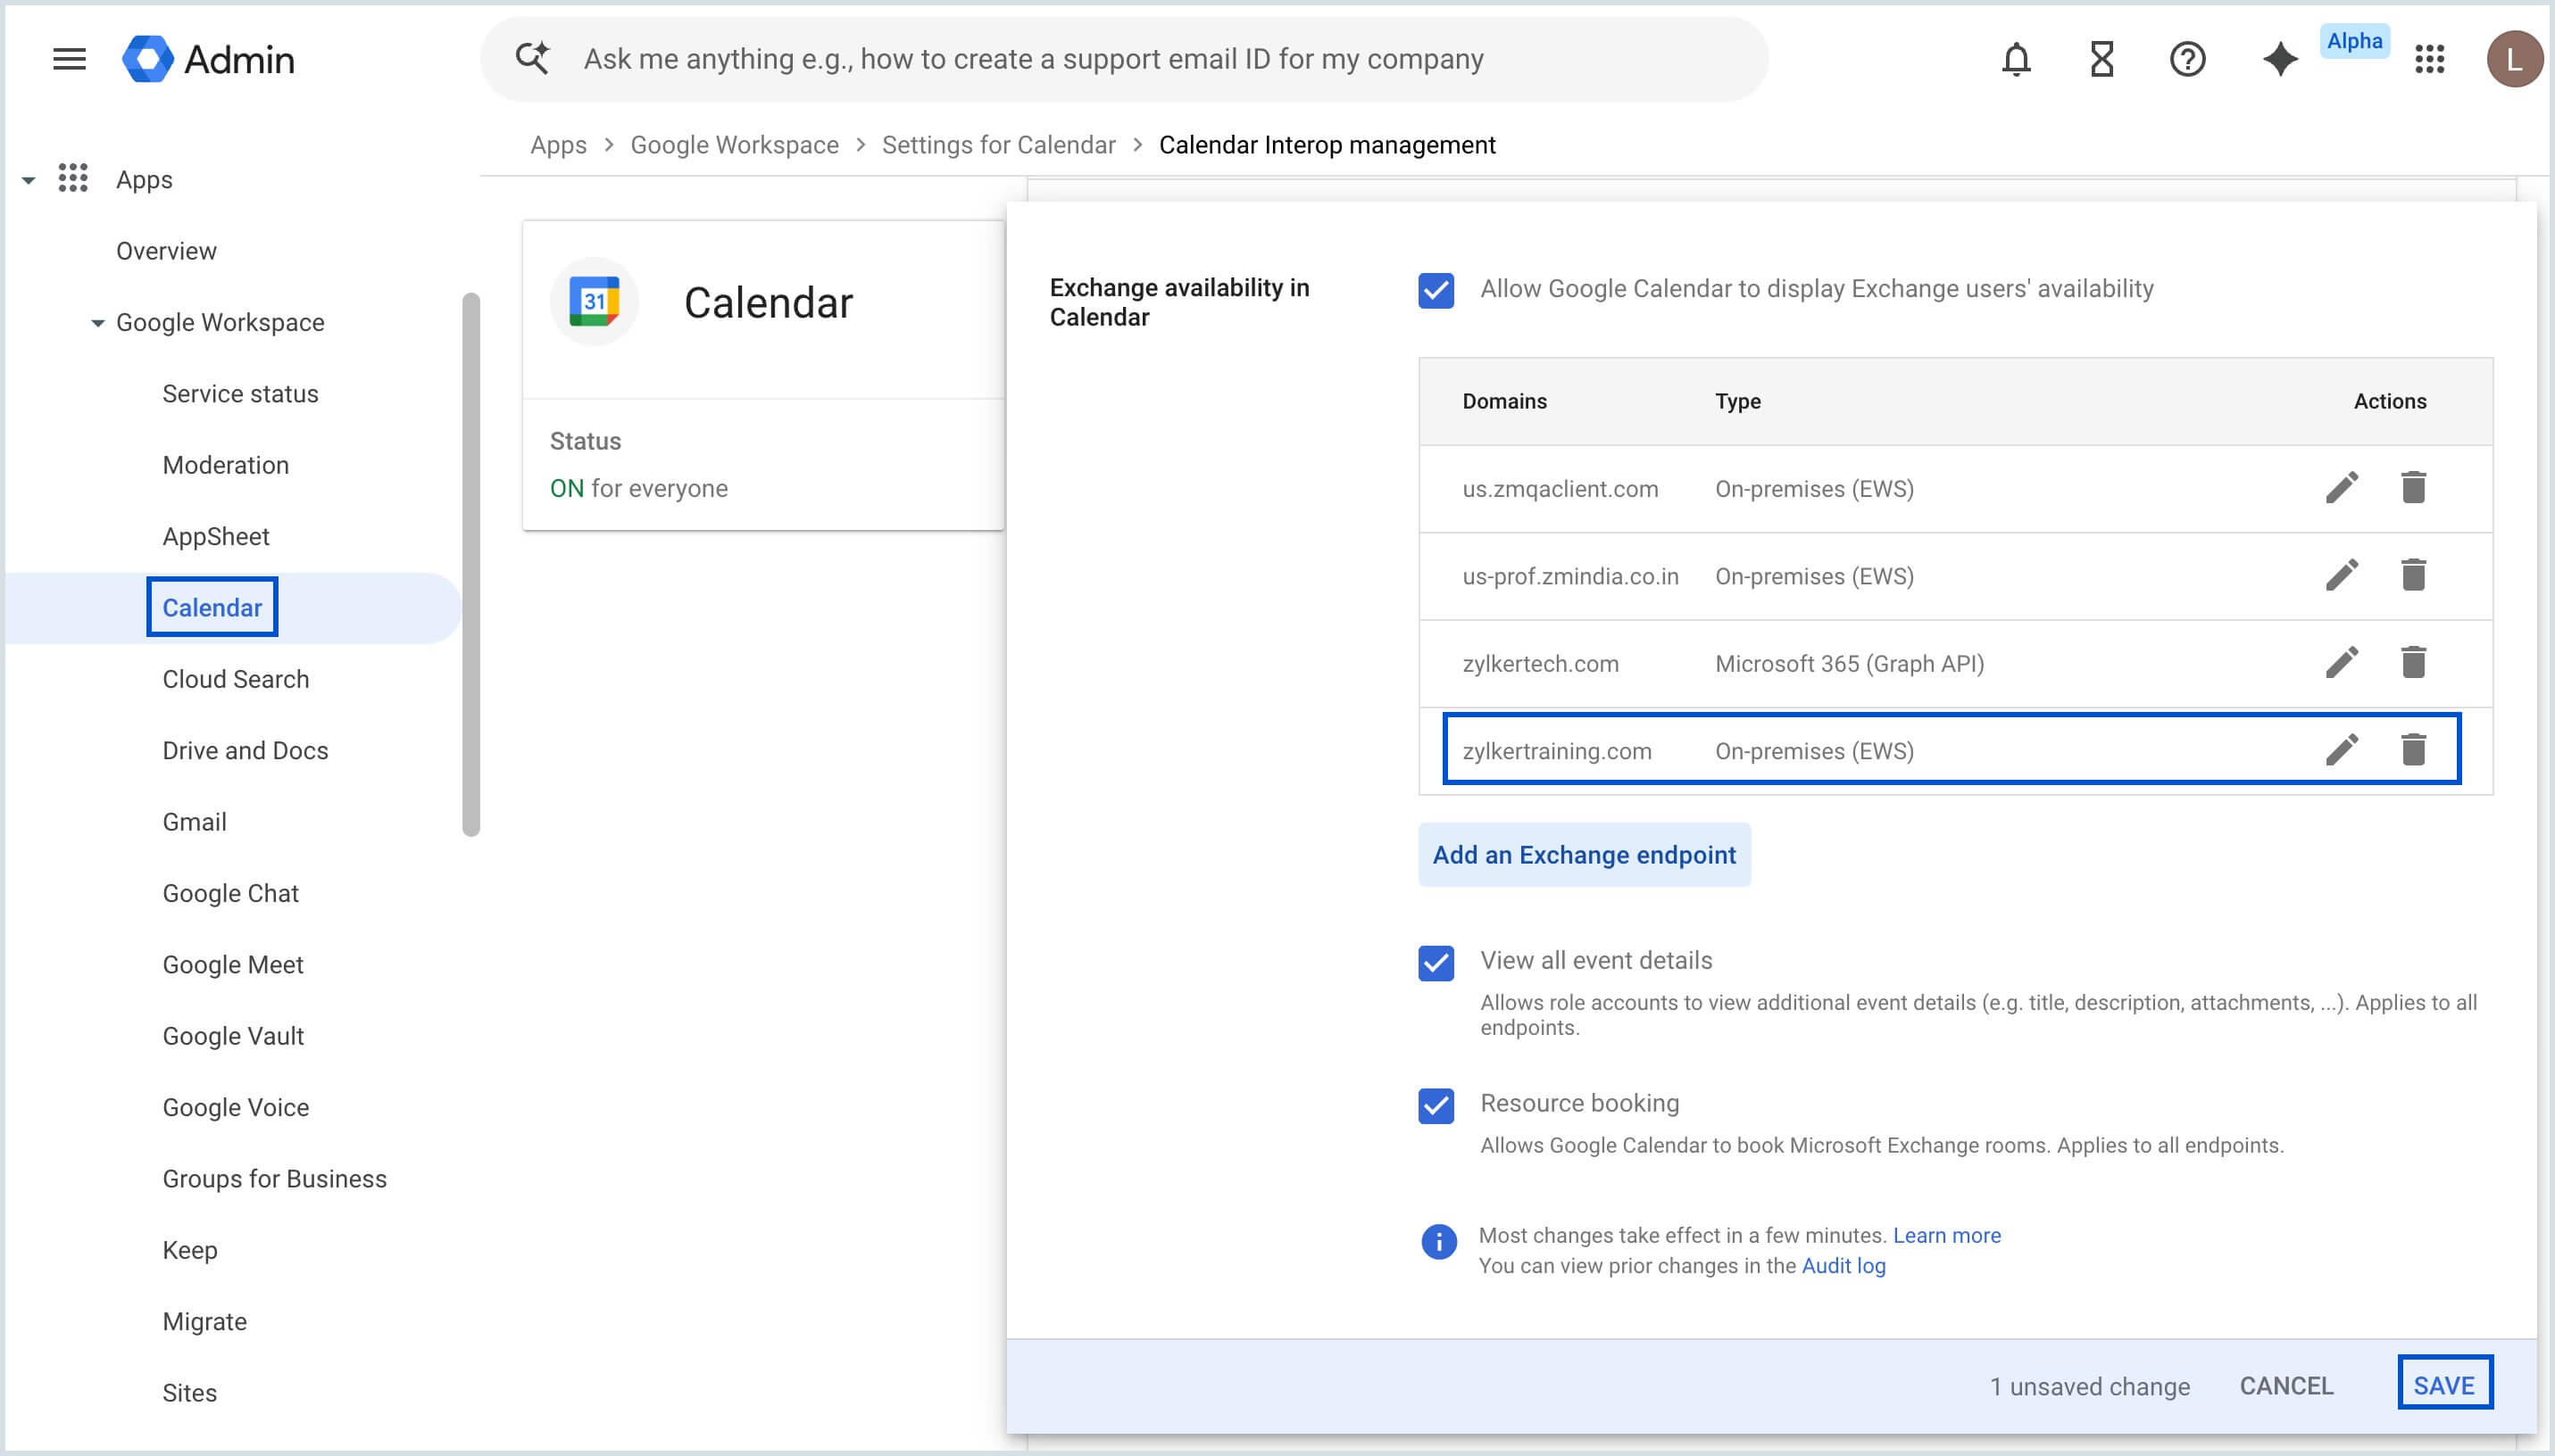Image resolution: width=2555 pixels, height=1456 pixels.
Task: Open the notifications bell
Action: click(x=2016, y=59)
